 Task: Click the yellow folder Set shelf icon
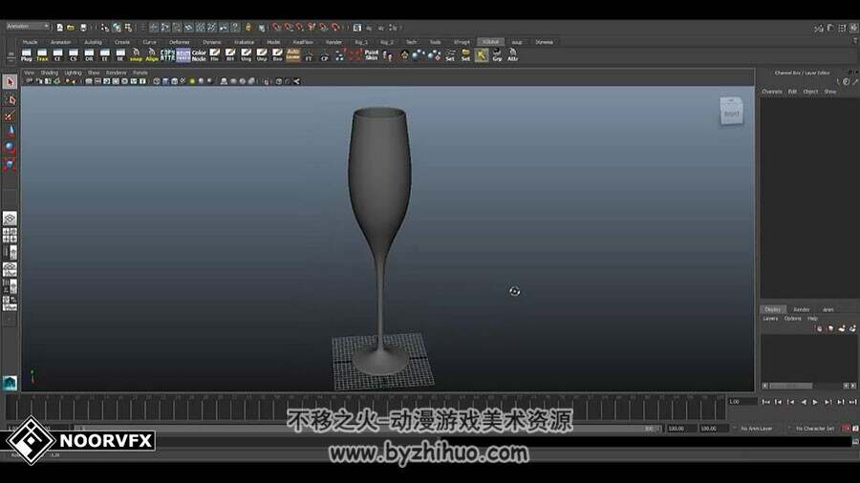(465, 54)
